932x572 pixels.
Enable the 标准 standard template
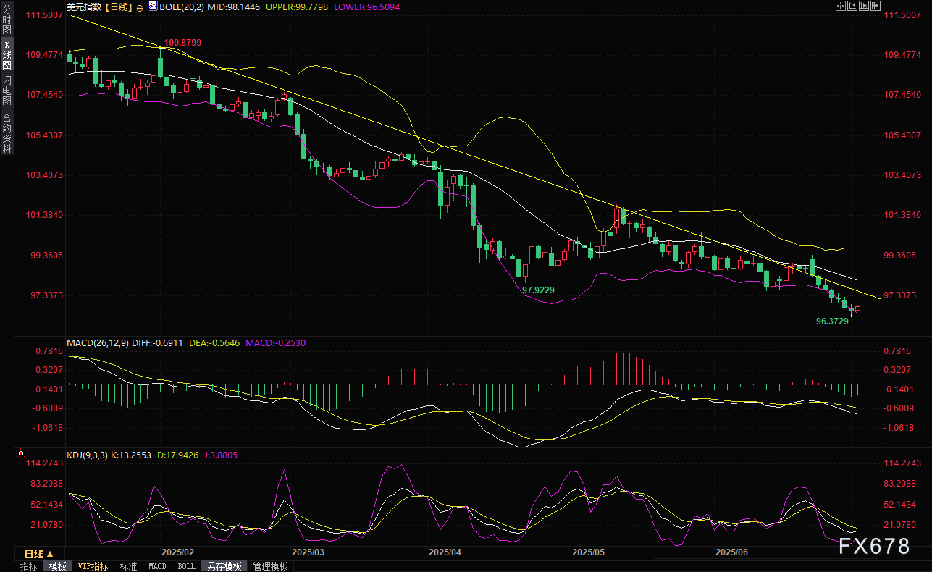click(x=128, y=566)
